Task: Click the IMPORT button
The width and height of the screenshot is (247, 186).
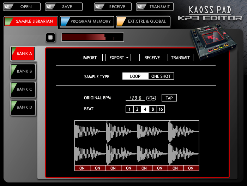Action: coord(90,58)
